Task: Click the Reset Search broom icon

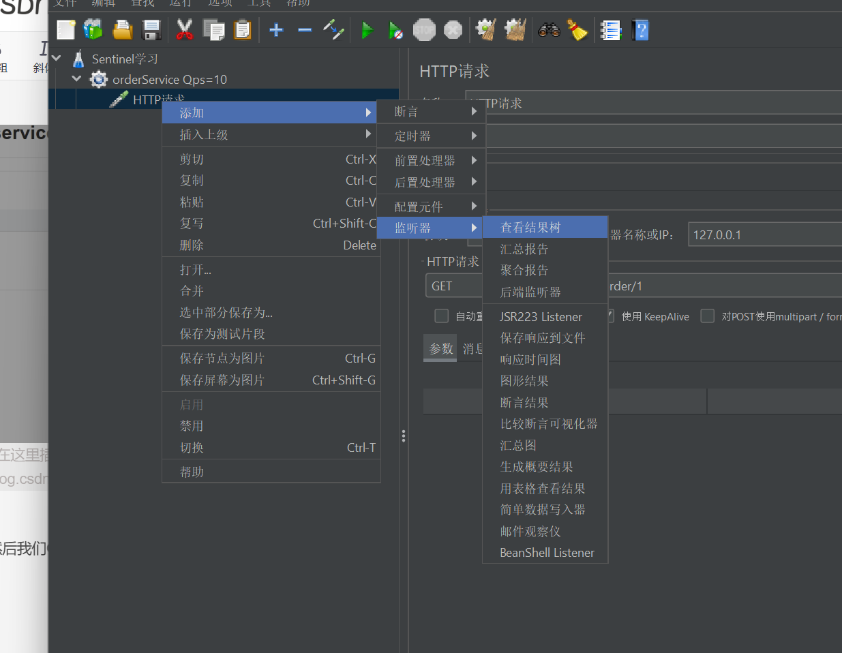Action: [577, 30]
